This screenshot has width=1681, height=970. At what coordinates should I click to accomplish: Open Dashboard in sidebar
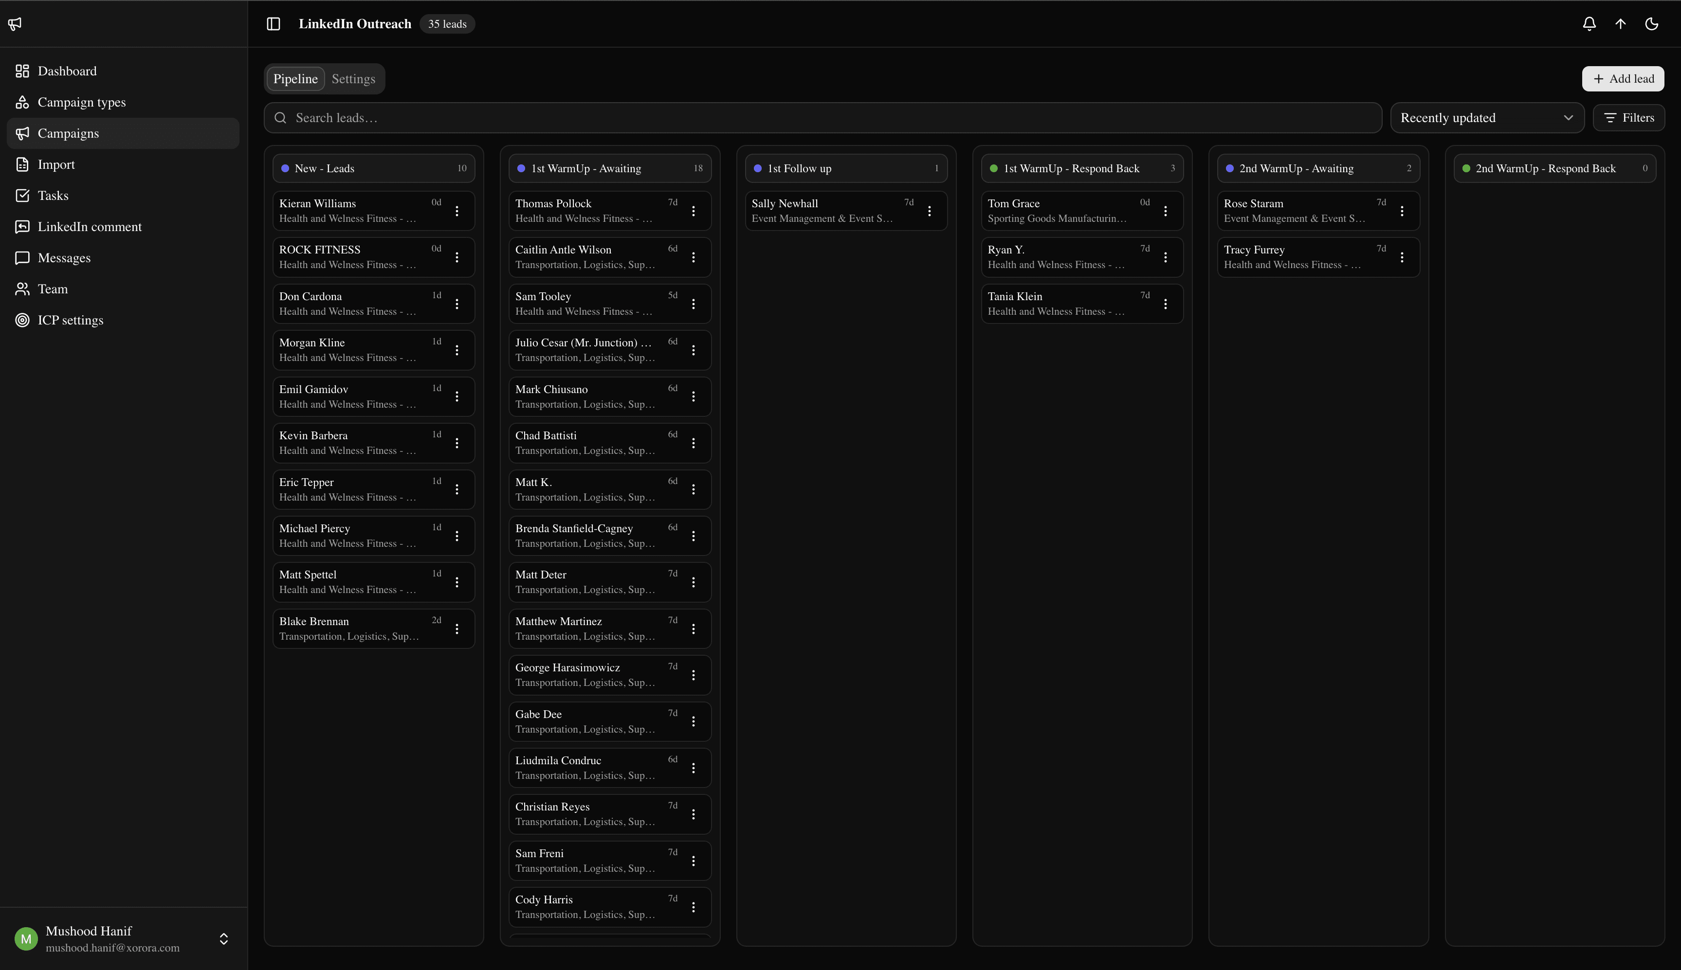pos(123,71)
